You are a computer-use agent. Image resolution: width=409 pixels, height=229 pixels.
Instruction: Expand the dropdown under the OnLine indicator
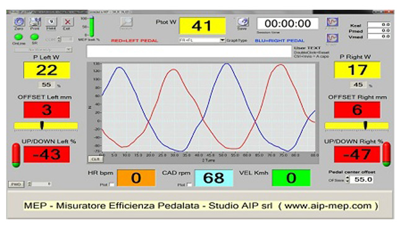click(x=43, y=50)
